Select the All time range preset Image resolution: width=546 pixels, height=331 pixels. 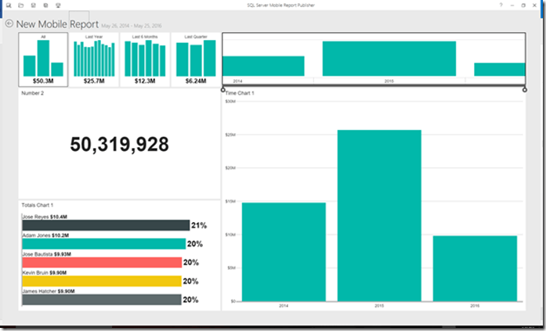(x=43, y=59)
